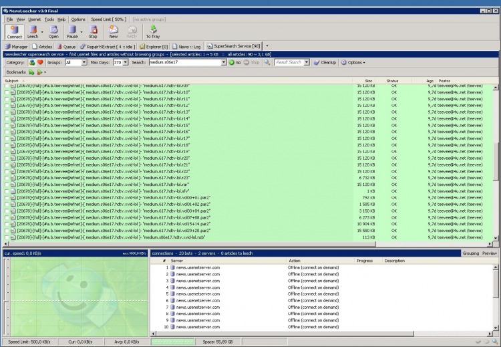Click the red heart category icon
The width and height of the screenshot is (501, 347).
coord(40,62)
